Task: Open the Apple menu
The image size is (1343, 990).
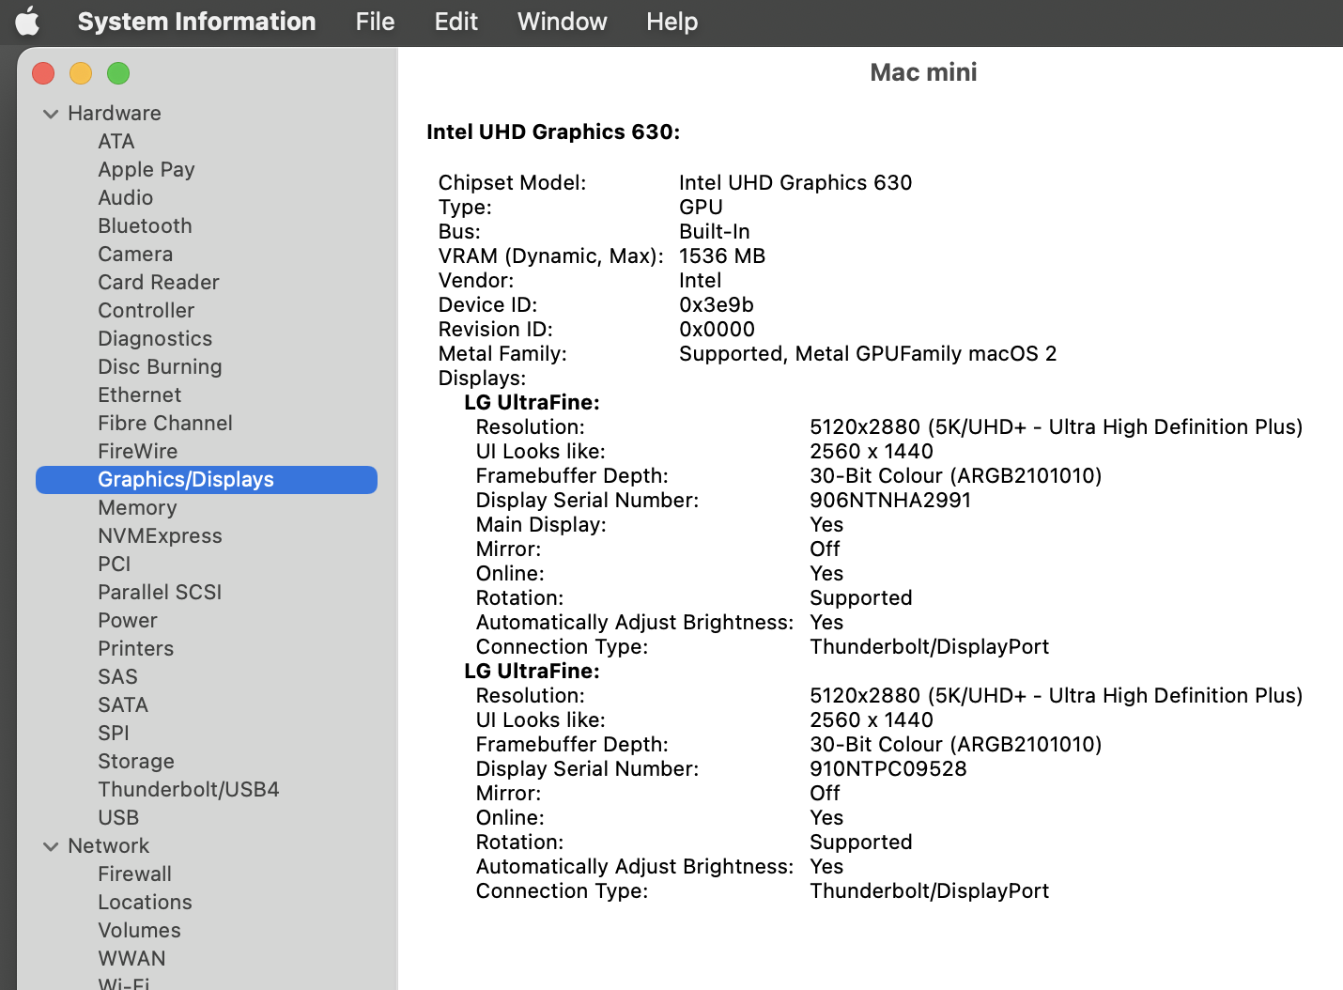Action: [x=28, y=21]
